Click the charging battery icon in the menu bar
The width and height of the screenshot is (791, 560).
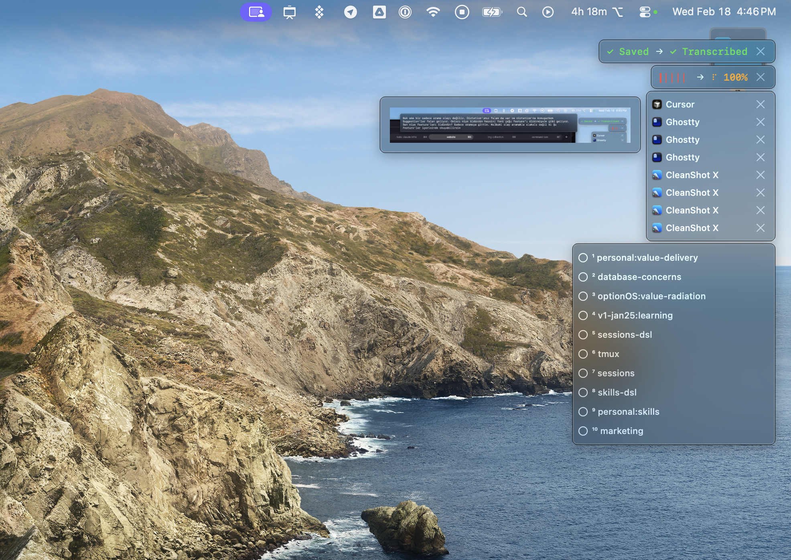click(491, 12)
